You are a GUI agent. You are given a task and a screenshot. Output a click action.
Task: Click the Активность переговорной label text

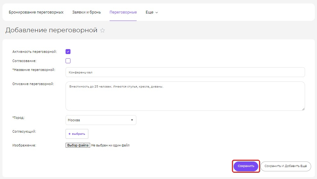[34, 52]
